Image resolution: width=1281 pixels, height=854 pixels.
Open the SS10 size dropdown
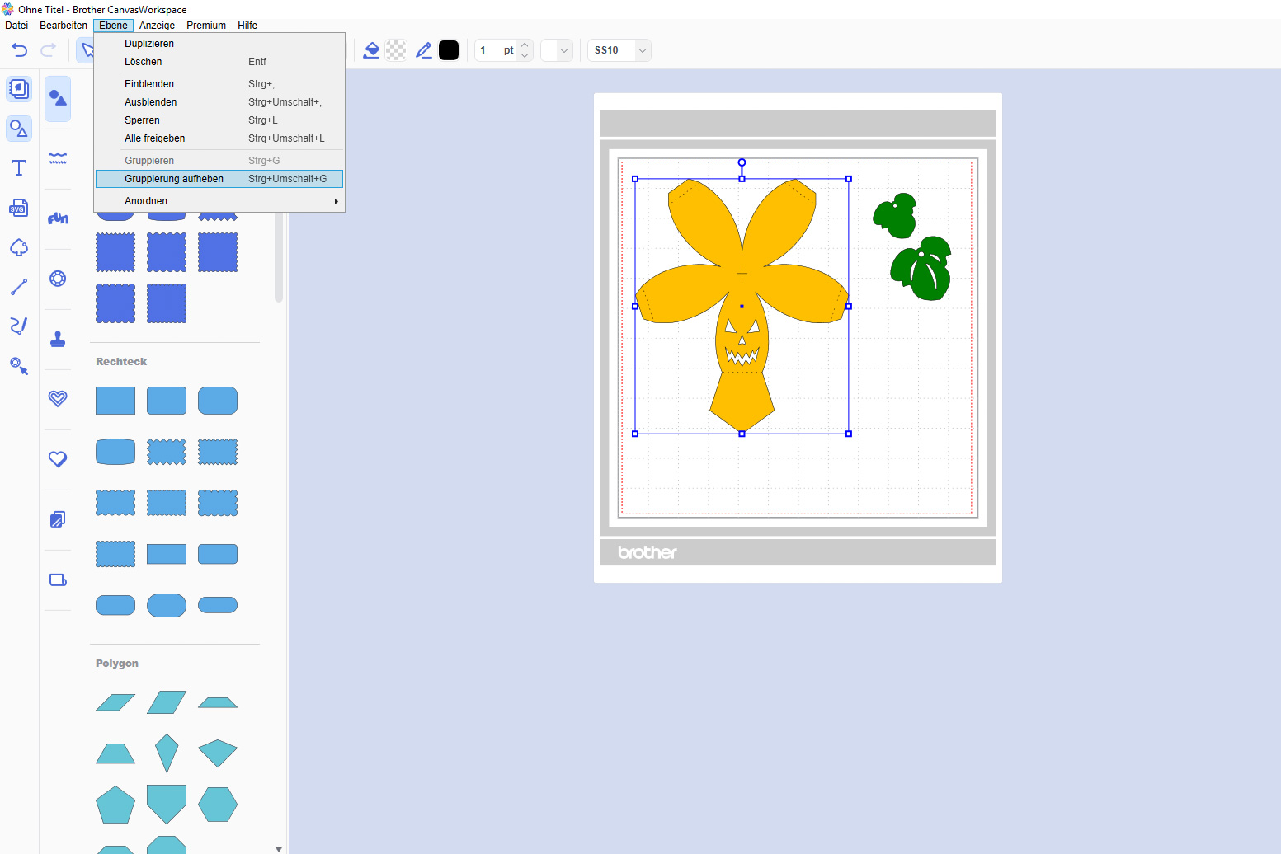click(x=619, y=50)
